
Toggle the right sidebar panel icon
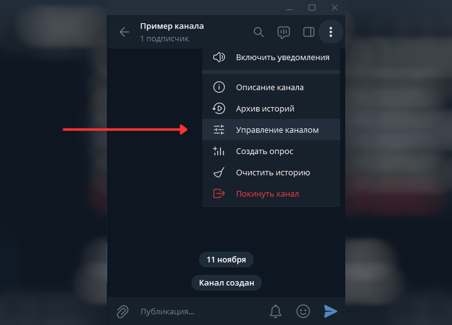click(x=309, y=32)
